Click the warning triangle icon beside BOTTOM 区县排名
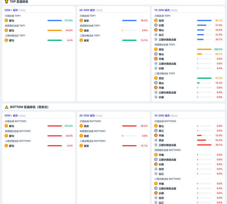This screenshot has width=227, height=204. click(6, 107)
